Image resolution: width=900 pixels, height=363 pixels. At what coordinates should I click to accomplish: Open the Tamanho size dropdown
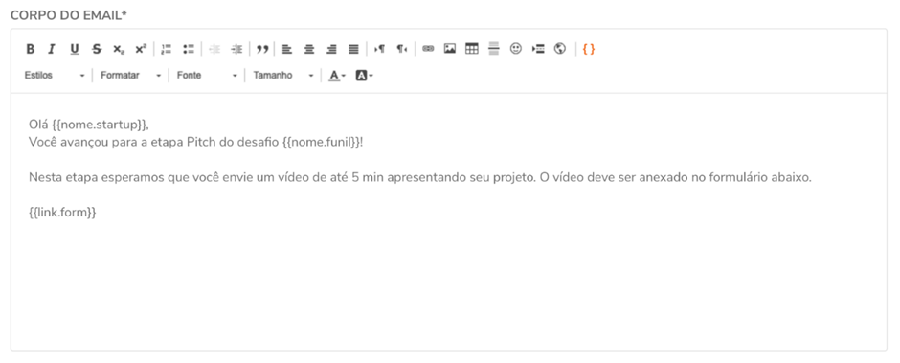283,76
